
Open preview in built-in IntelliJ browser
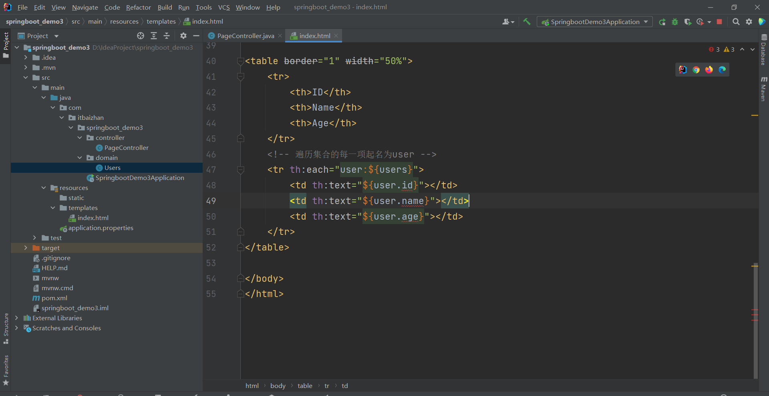click(683, 70)
